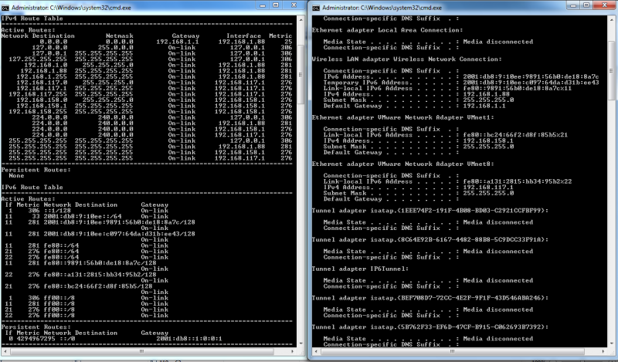
Task: Maximize the left cmd window
Action: tap(276, 5)
